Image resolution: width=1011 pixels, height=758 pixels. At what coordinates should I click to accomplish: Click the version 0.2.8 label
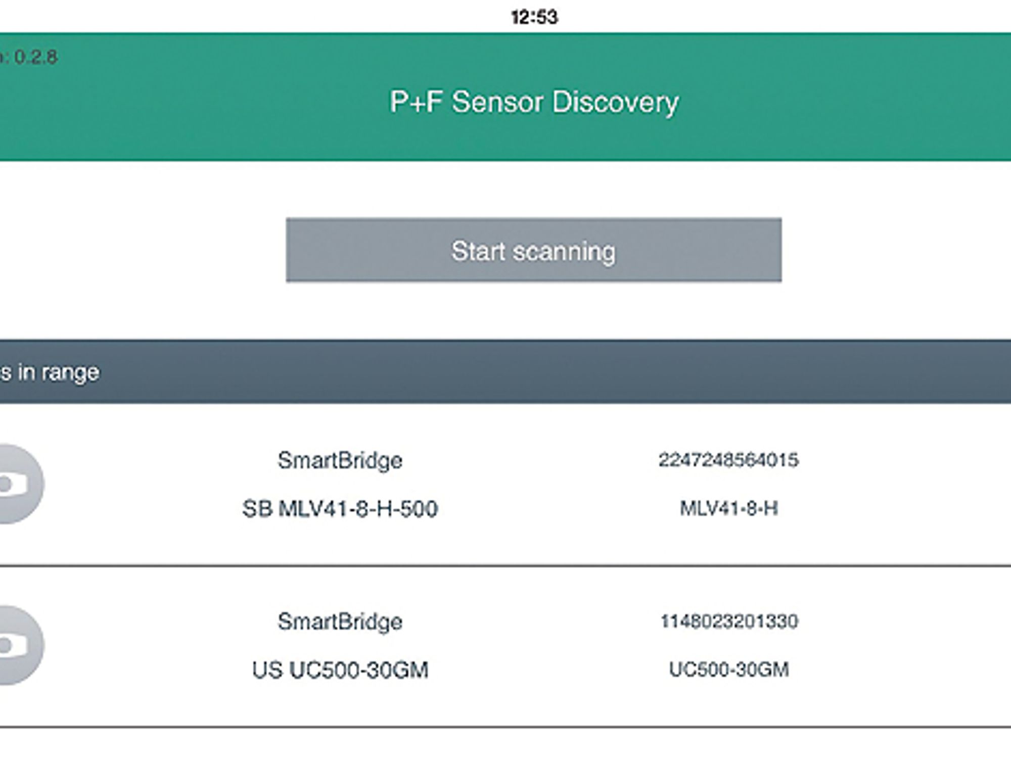[x=29, y=57]
